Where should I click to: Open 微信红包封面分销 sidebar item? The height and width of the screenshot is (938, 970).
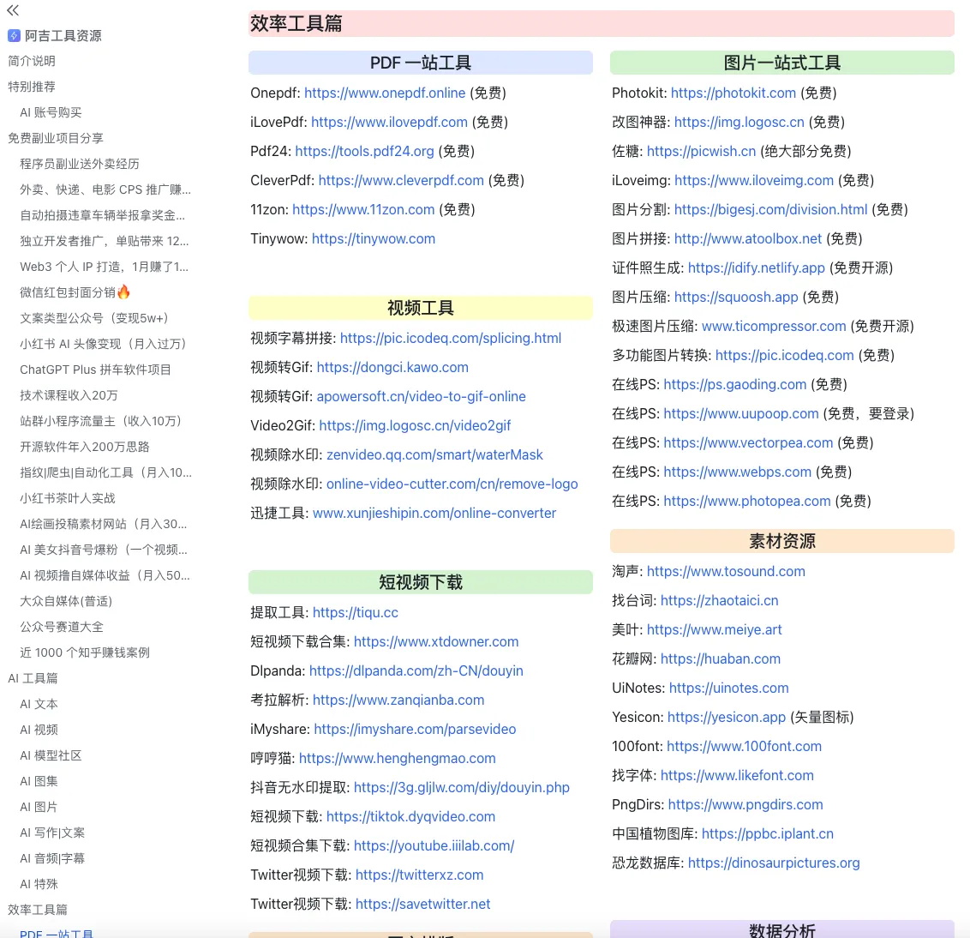pos(75,292)
